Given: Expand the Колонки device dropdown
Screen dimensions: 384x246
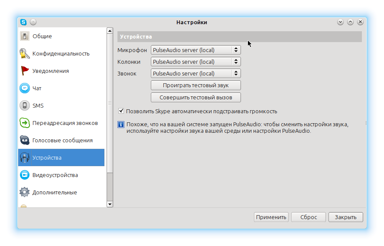Looking at the screenshot, I should 195,62.
